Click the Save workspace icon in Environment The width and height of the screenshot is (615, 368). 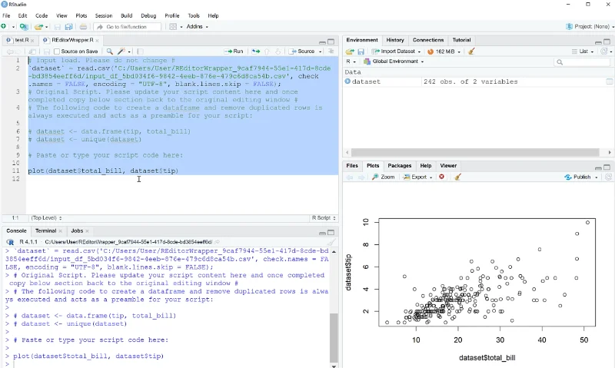click(361, 51)
